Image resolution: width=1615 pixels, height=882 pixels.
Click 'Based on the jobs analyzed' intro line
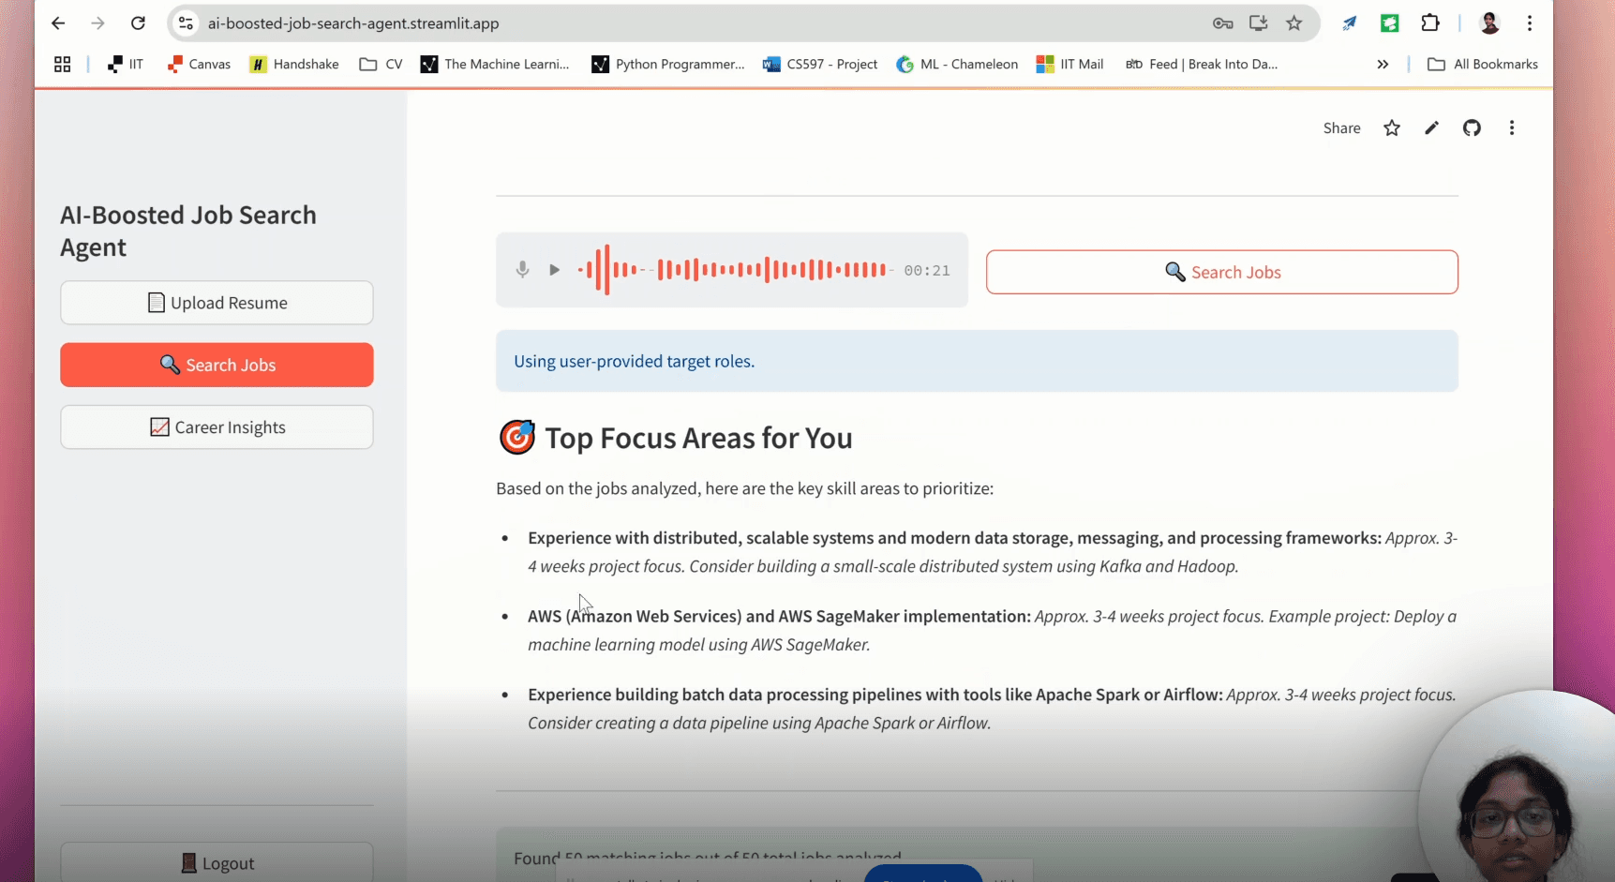pyautogui.click(x=744, y=488)
